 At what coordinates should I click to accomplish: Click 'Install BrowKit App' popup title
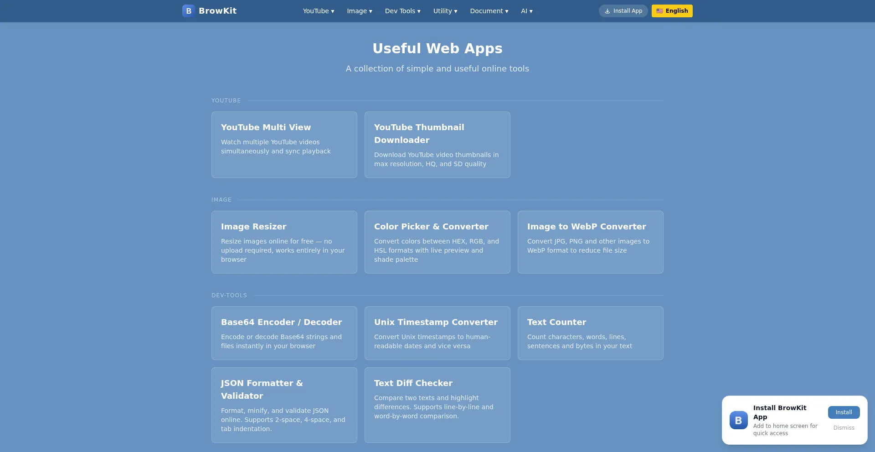point(780,412)
